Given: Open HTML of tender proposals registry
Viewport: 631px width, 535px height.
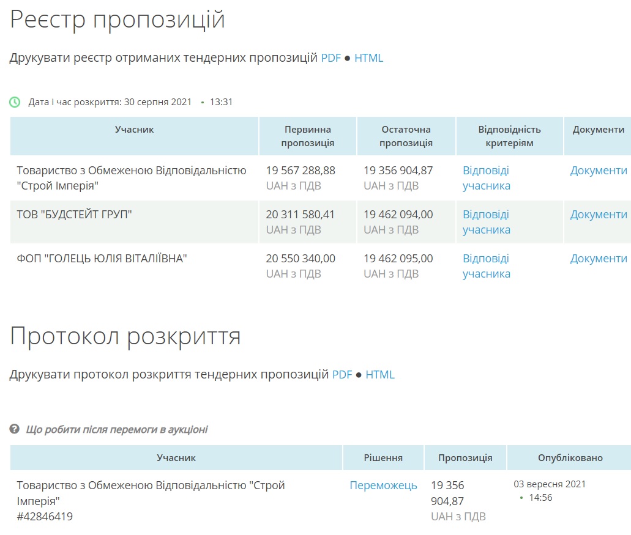Looking at the screenshot, I should click(368, 58).
